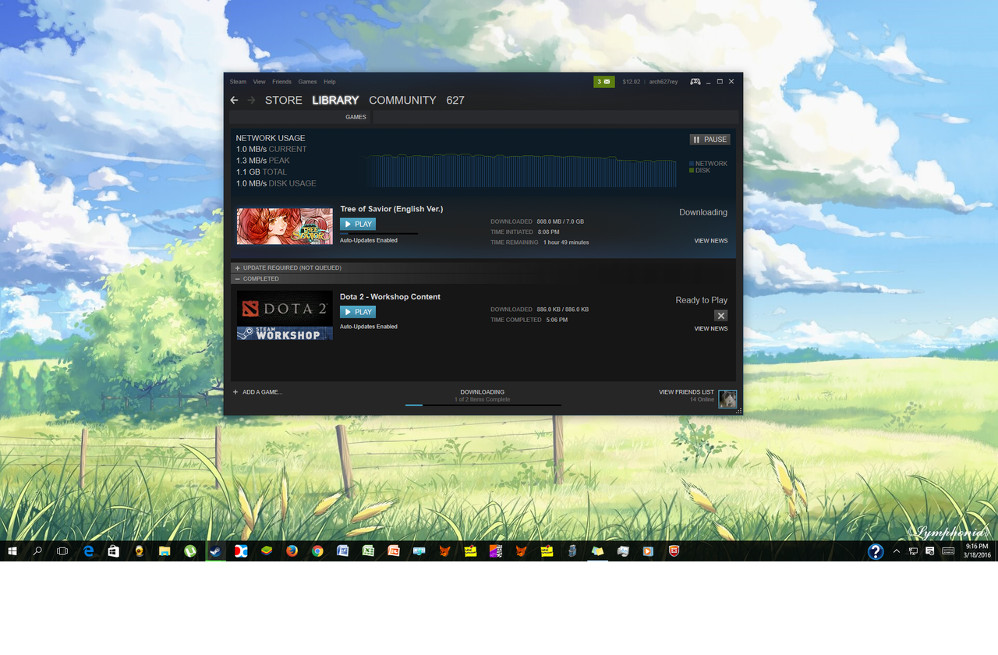Play Dota 2 Workshop Content
Viewport: 998px width, 655px height.
click(358, 312)
